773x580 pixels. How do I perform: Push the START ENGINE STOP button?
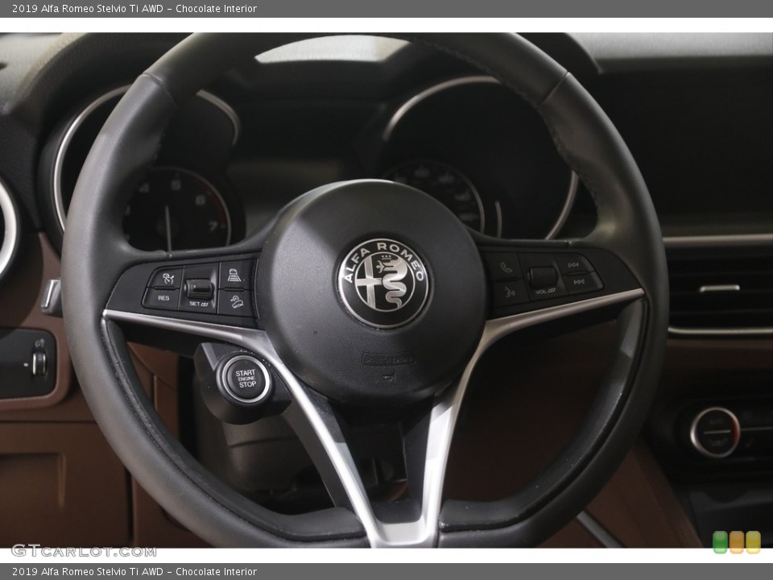[x=245, y=379]
